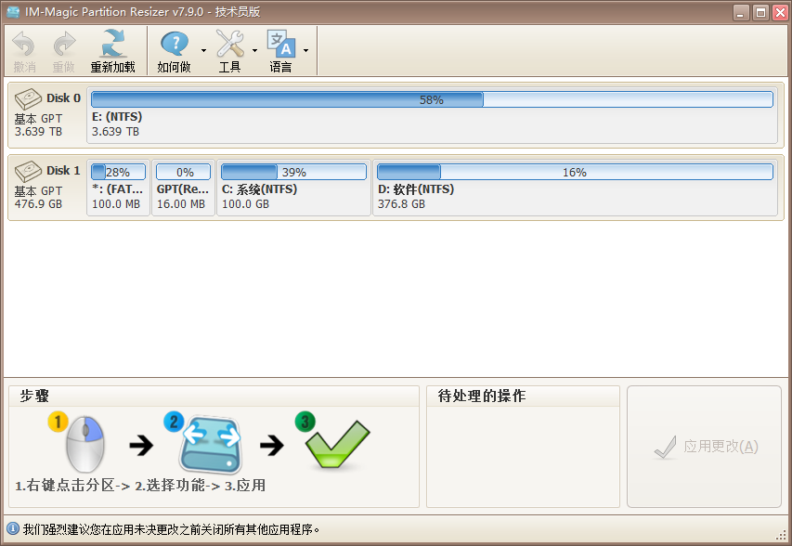Click the 工具 wrench-and-screwdriver icon
The width and height of the screenshot is (792, 546).
[229, 41]
